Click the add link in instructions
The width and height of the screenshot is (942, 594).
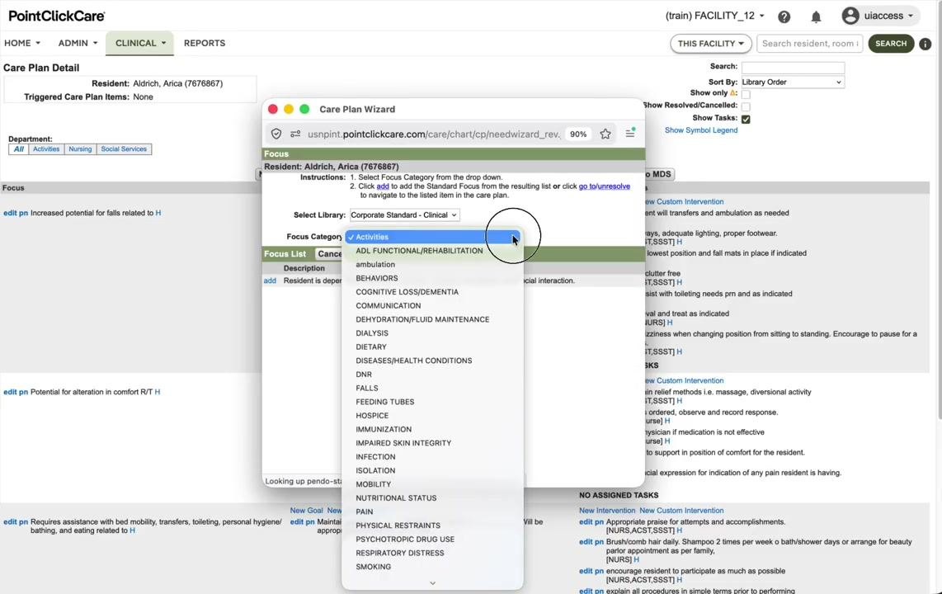click(383, 186)
